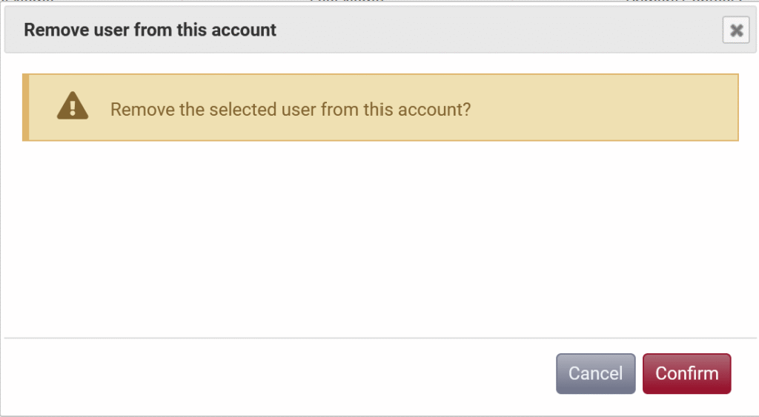The image size is (759, 417).
Task: Cancel the user removal
Action: click(595, 373)
